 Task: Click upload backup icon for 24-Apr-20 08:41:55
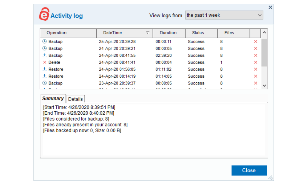coord(45,55)
